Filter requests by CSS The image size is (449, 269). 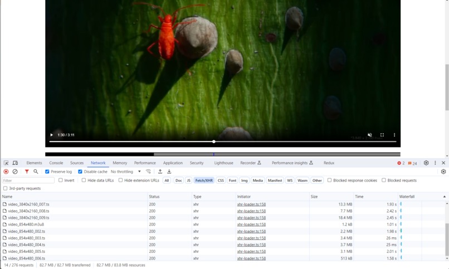(x=221, y=180)
